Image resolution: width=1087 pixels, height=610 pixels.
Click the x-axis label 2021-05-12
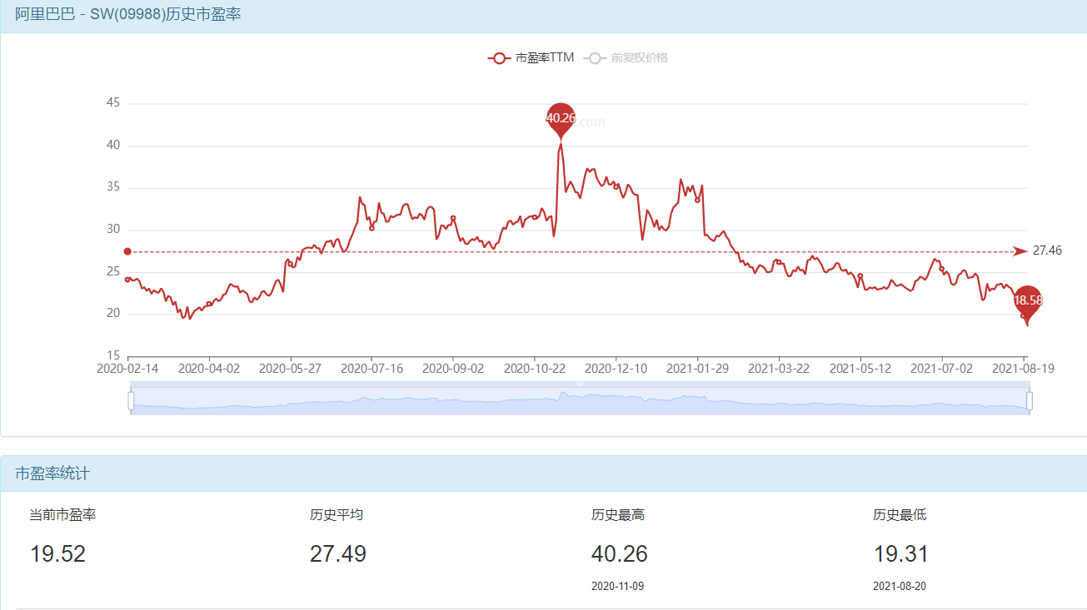pos(860,368)
